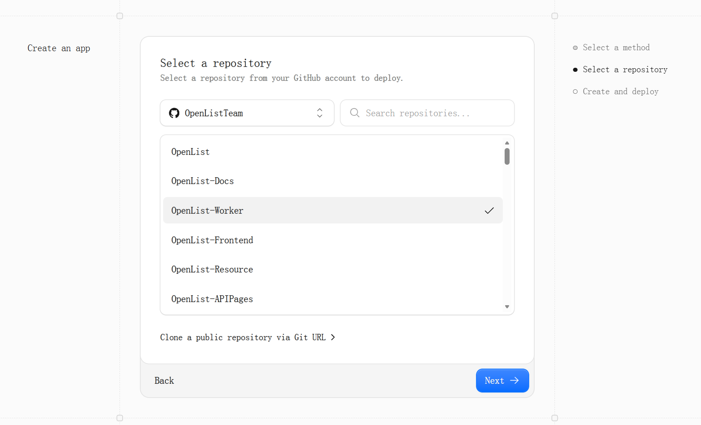
Task: Click the chevron after Git URL link
Action: (x=333, y=337)
